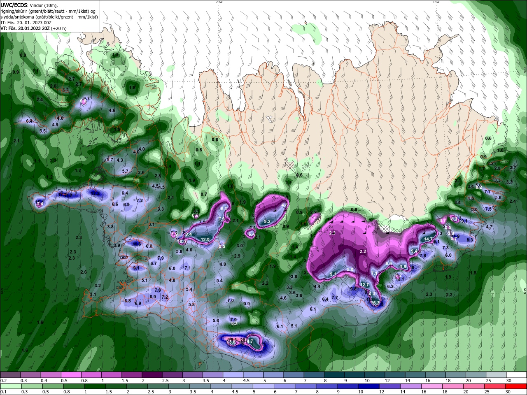Viewport: 527px width, 395px height.
Task: Select dark teal swatch at 8 on snow scale
Action: (334, 375)
